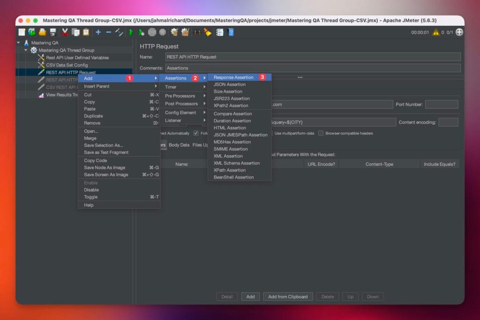The width and height of the screenshot is (480, 320).
Task: Click the Clear All results icon
Action: click(x=185, y=32)
